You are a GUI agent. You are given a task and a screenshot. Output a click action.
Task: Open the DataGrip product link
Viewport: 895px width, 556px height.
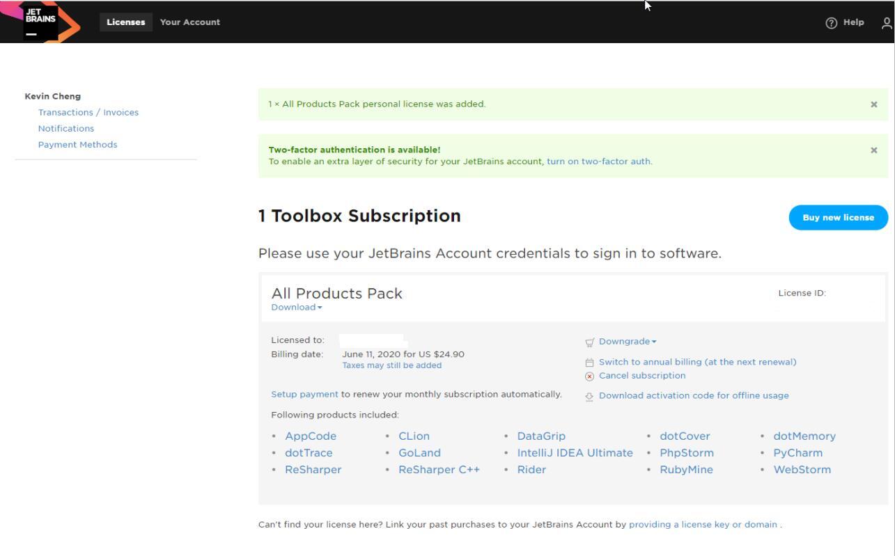[x=541, y=436]
